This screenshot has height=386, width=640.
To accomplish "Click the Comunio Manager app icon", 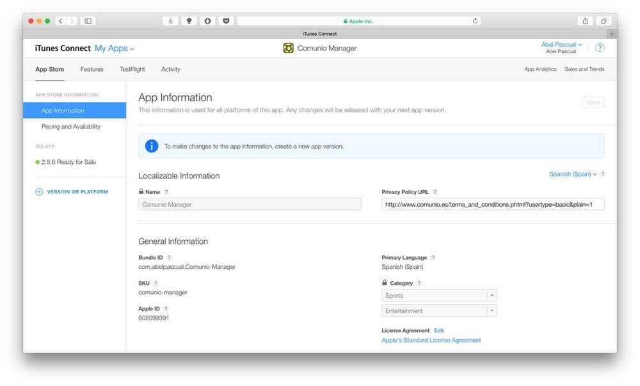I will (289, 48).
